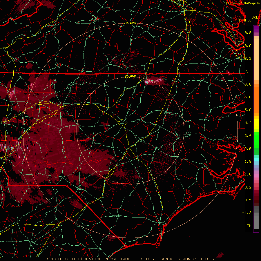This screenshot has height=261, width=261.
Task: Pick the yellow segment of color bar
Action: click(256, 124)
